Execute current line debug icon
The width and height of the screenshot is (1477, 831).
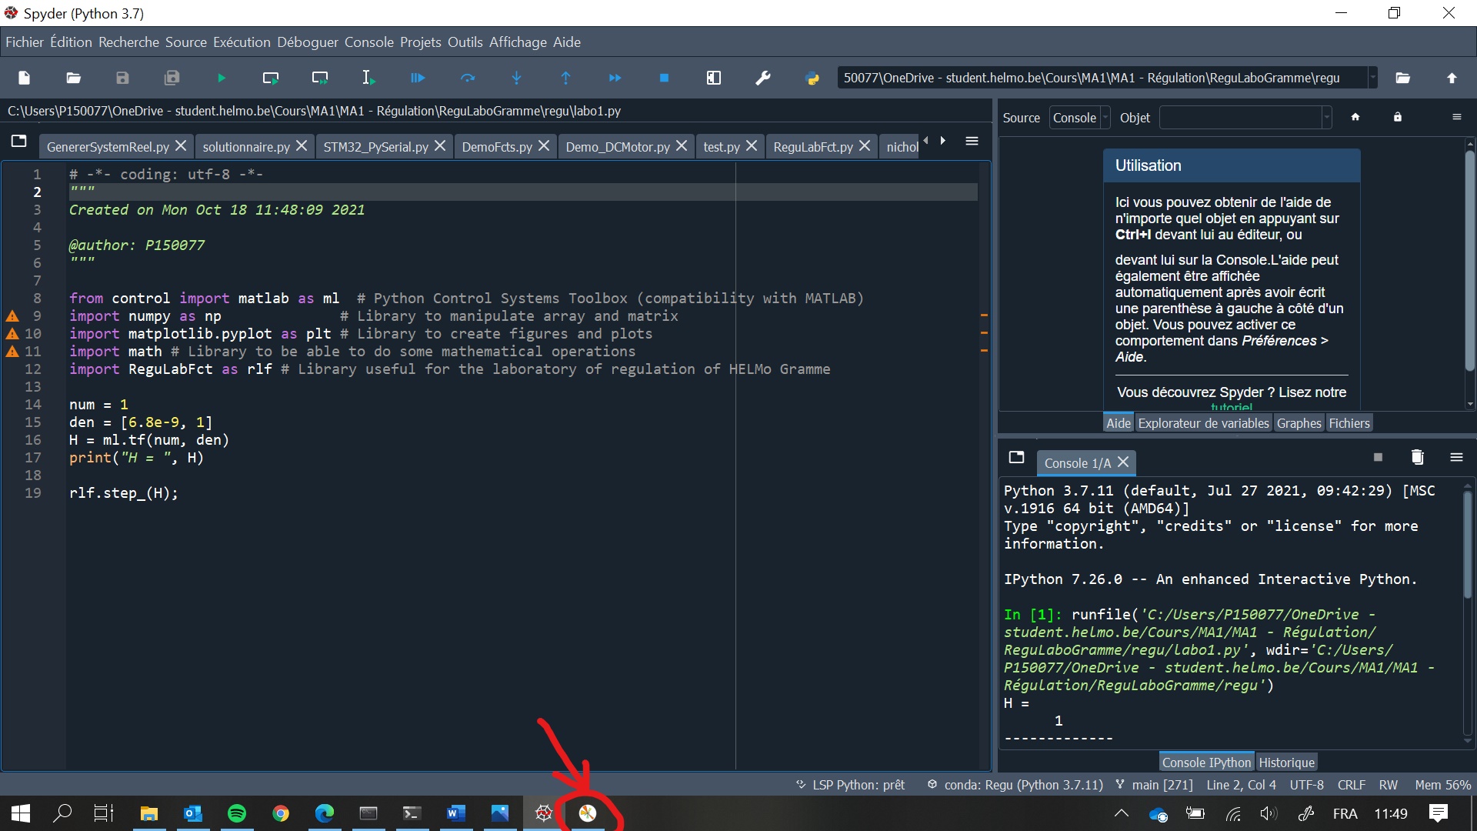[x=467, y=78]
